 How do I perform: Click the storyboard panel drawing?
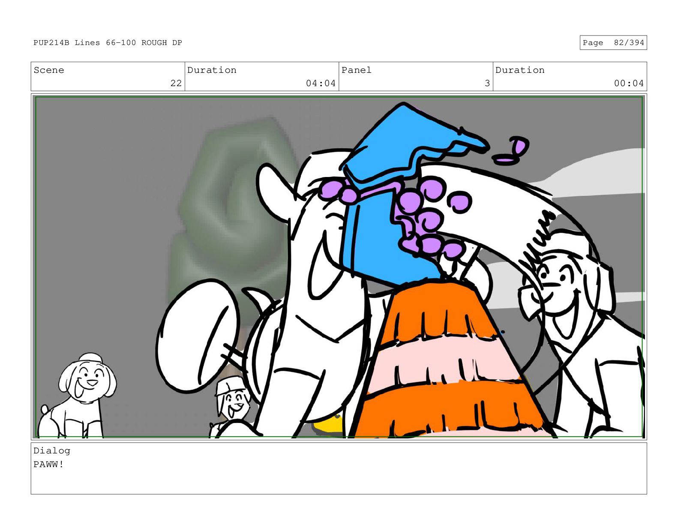(x=339, y=267)
